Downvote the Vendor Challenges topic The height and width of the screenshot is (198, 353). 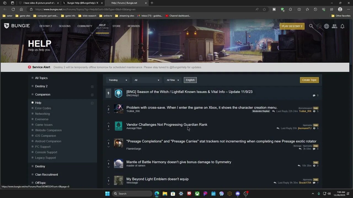coord(108,130)
